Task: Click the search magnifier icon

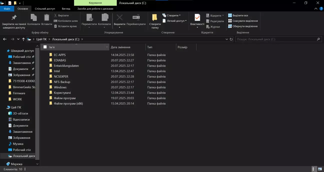Action: tap(318, 39)
